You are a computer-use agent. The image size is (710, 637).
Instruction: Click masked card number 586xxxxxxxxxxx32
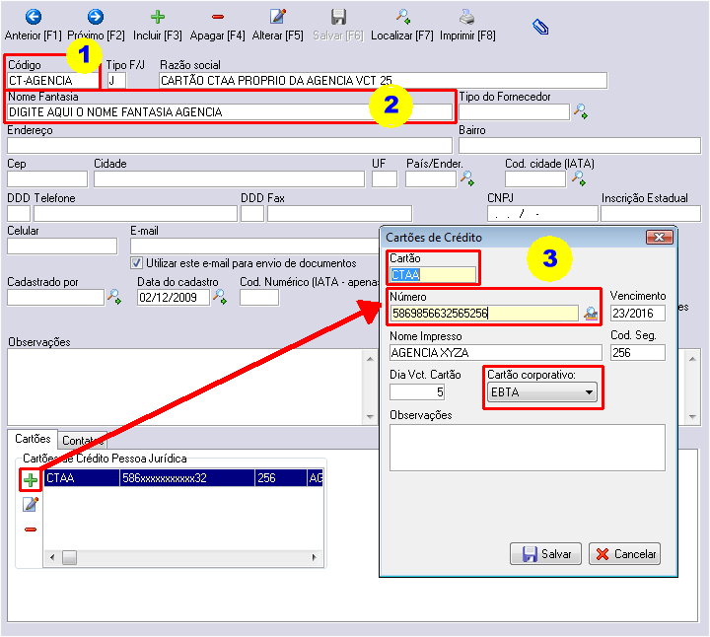[x=165, y=478]
